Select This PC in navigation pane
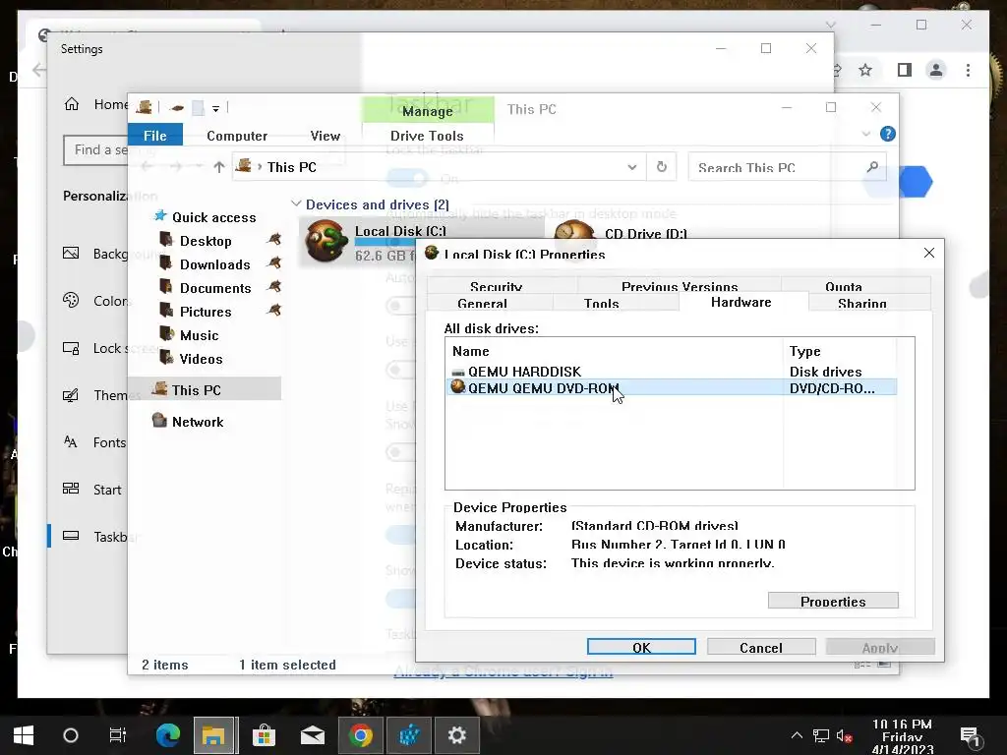The height and width of the screenshot is (755, 1007). click(205, 389)
